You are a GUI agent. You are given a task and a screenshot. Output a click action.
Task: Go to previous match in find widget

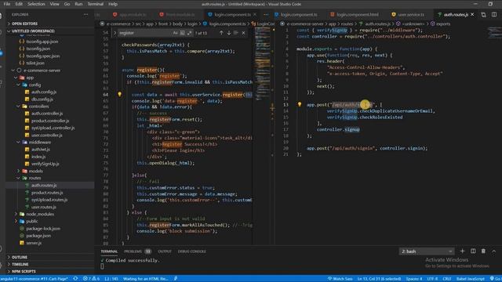pos(221,33)
